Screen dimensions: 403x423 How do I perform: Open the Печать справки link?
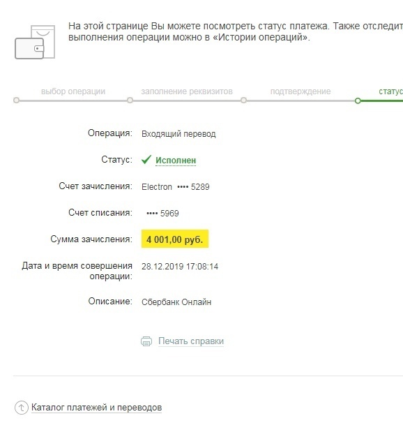coord(191,341)
